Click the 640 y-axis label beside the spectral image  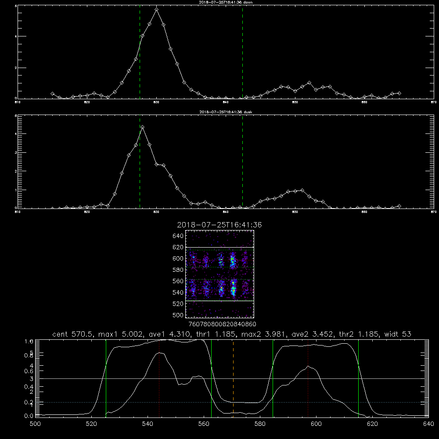[178, 236]
